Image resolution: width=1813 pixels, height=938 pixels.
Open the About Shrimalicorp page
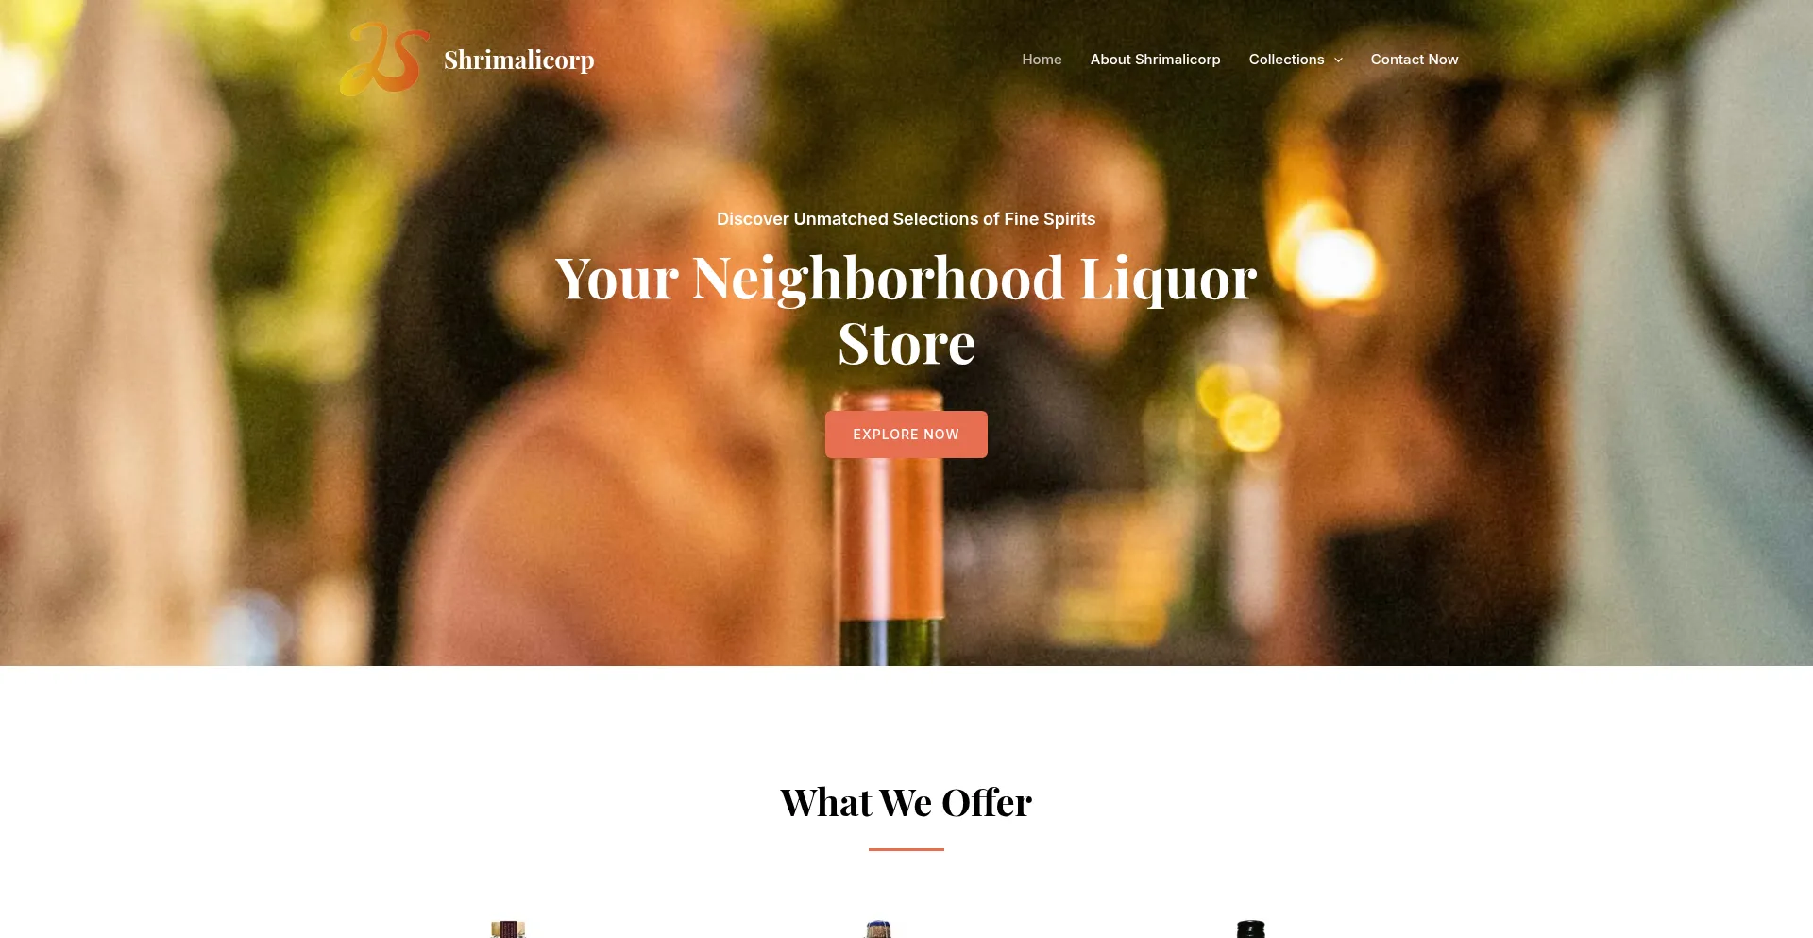tap(1155, 60)
